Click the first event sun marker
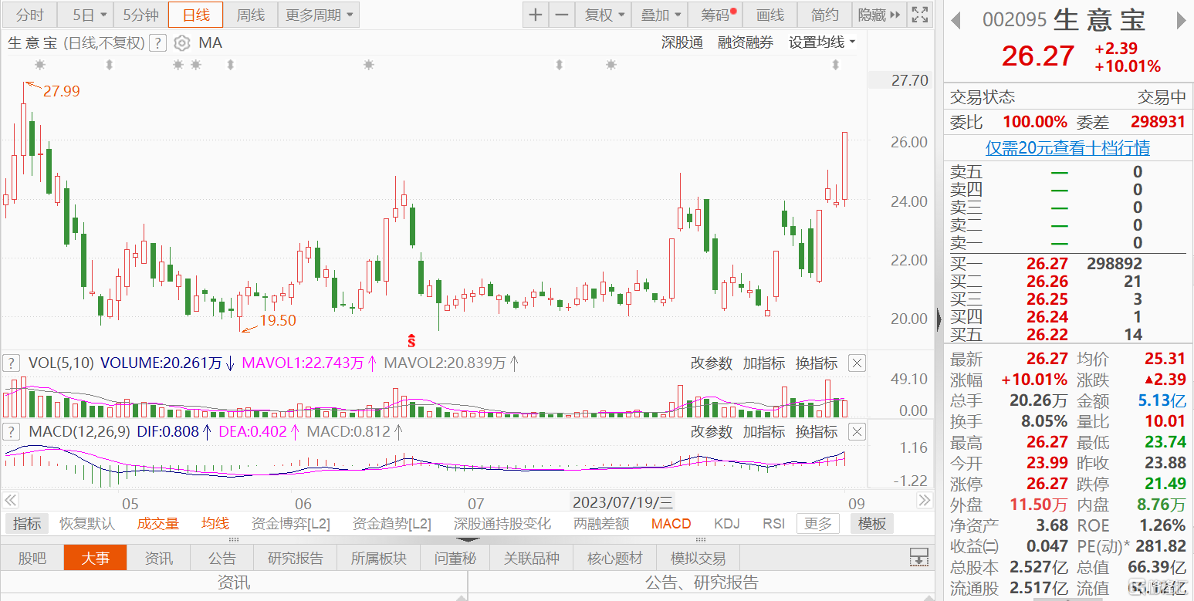The height and width of the screenshot is (601, 1194). (x=40, y=65)
